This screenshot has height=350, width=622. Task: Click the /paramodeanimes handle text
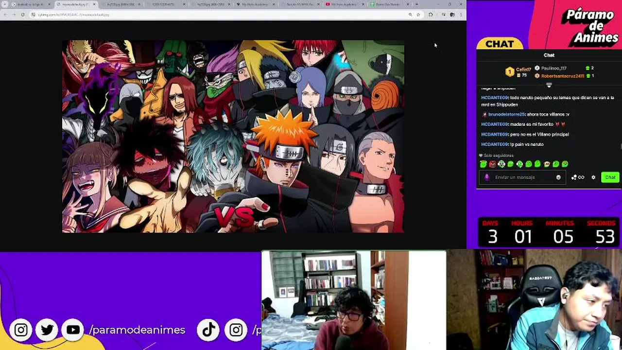138,330
